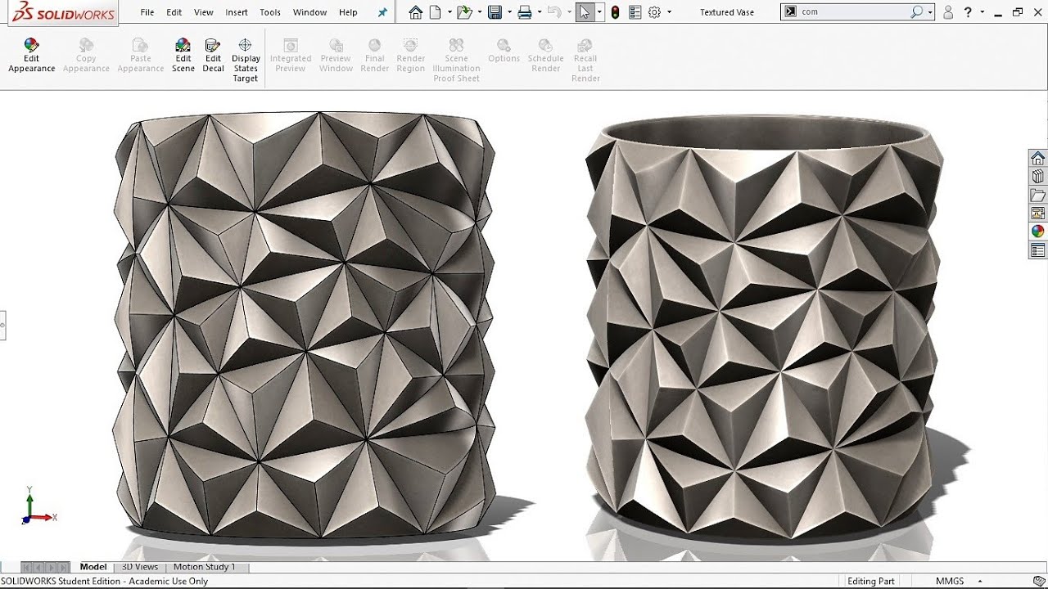Click the user login icon

click(x=948, y=12)
